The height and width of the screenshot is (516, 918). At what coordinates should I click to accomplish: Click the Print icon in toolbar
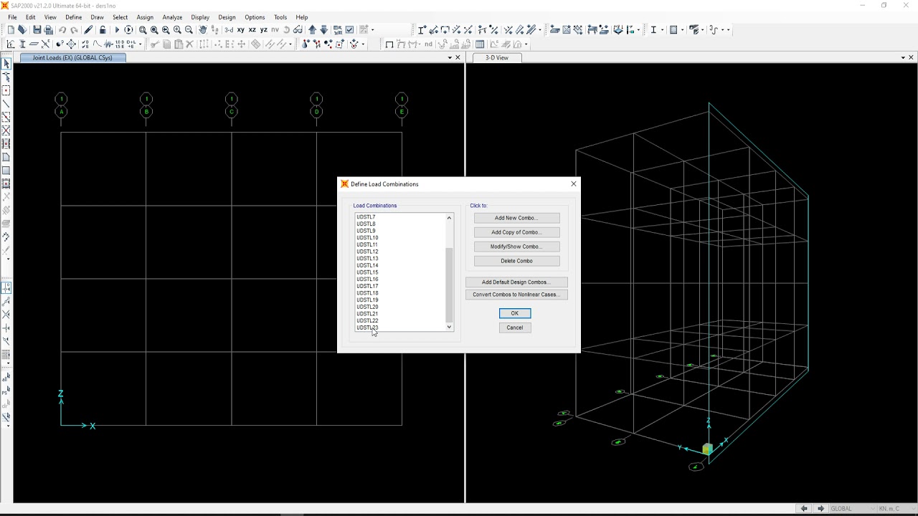(x=49, y=30)
